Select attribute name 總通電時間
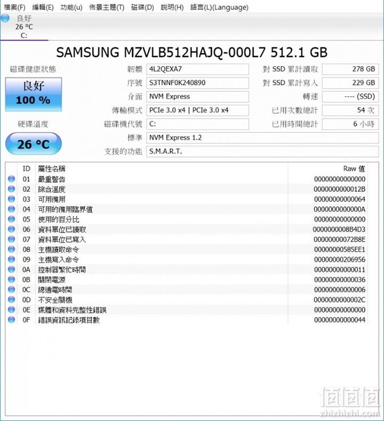384x421 pixels. click(55, 290)
